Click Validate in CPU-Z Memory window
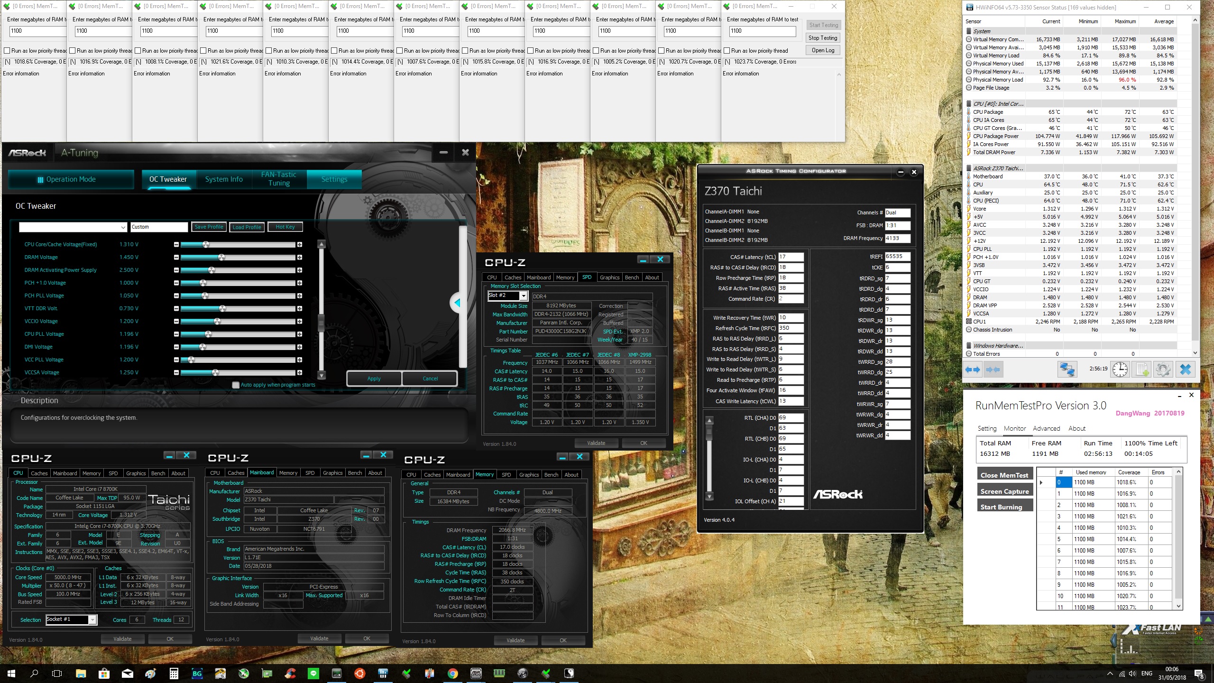 [x=515, y=640]
